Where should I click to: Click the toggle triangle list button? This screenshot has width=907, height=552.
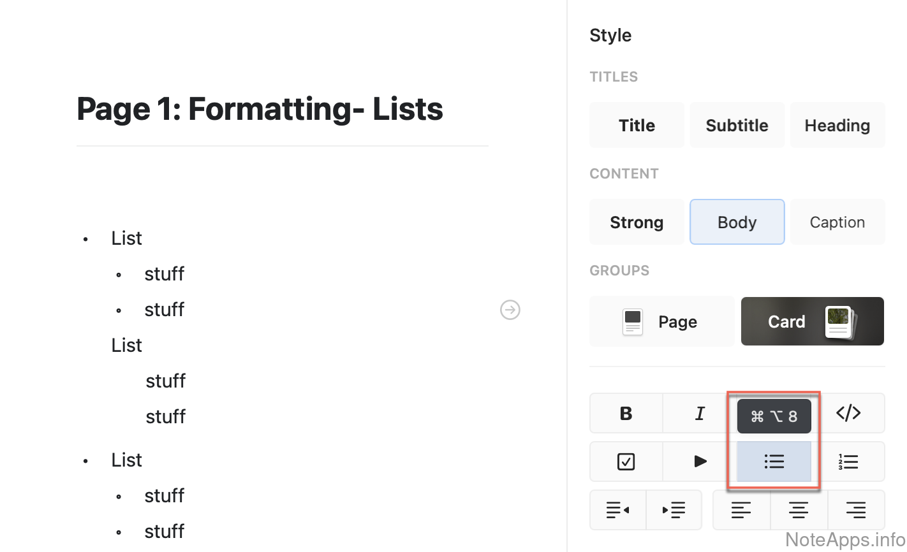point(700,461)
